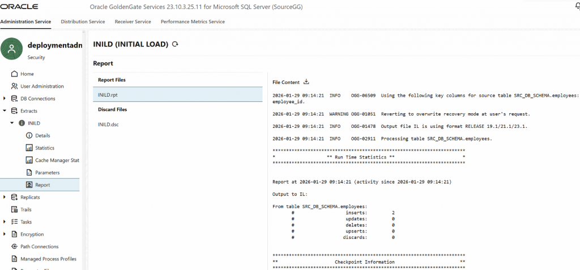Click the Tasks checklist icon
580x270 pixels.
coord(14,222)
